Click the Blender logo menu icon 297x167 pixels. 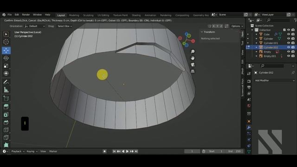[x=4, y=14]
